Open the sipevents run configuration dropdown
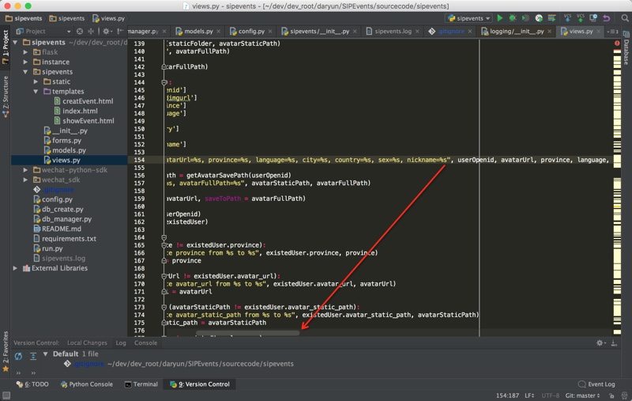This screenshot has width=632, height=401. (x=468, y=18)
